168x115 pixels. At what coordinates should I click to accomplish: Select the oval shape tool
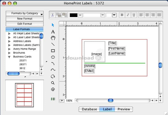[x=53, y=57]
